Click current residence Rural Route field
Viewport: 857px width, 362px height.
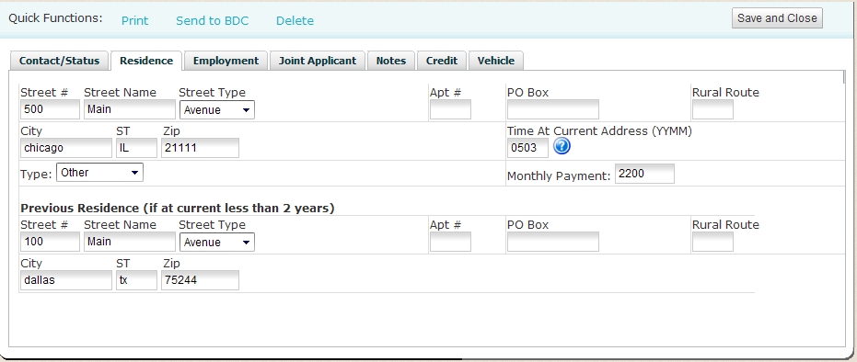(x=712, y=109)
